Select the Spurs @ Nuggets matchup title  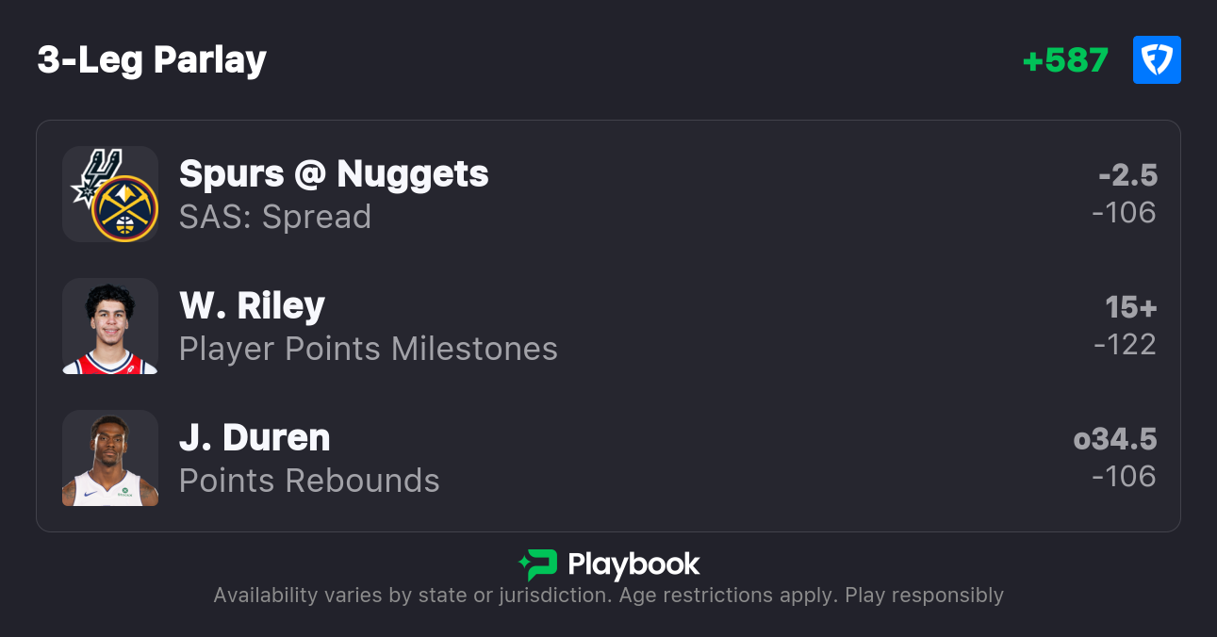click(334, 173)
